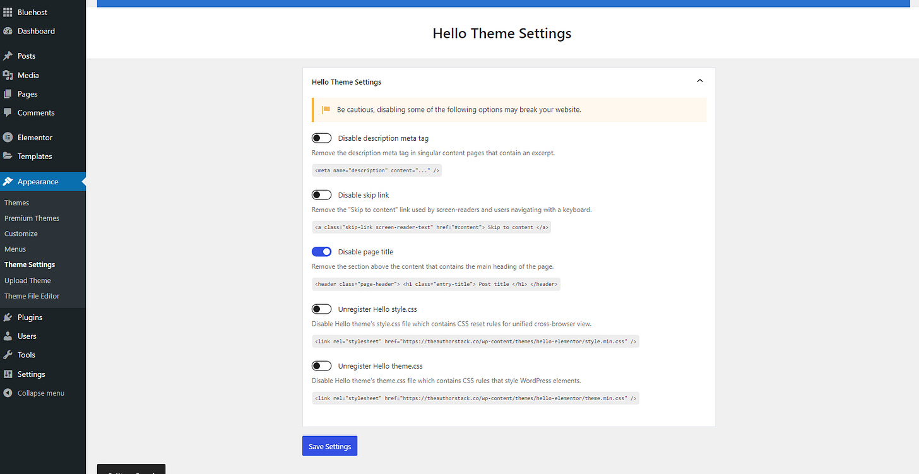Click the warning flag icon in notice
Screen dimensions: 919x474
point(326,110)
